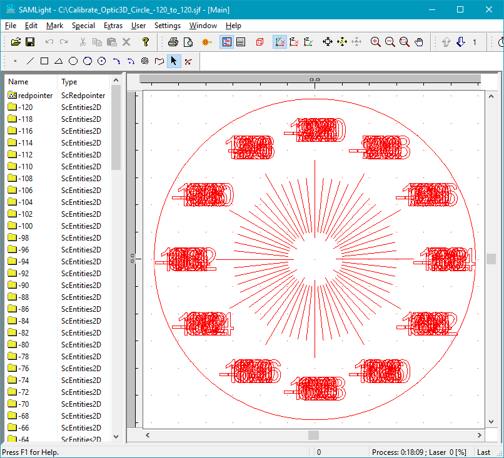504x458 pixels.
Task: Save the job with the floppy disk icon
Action: pos(29,42)
